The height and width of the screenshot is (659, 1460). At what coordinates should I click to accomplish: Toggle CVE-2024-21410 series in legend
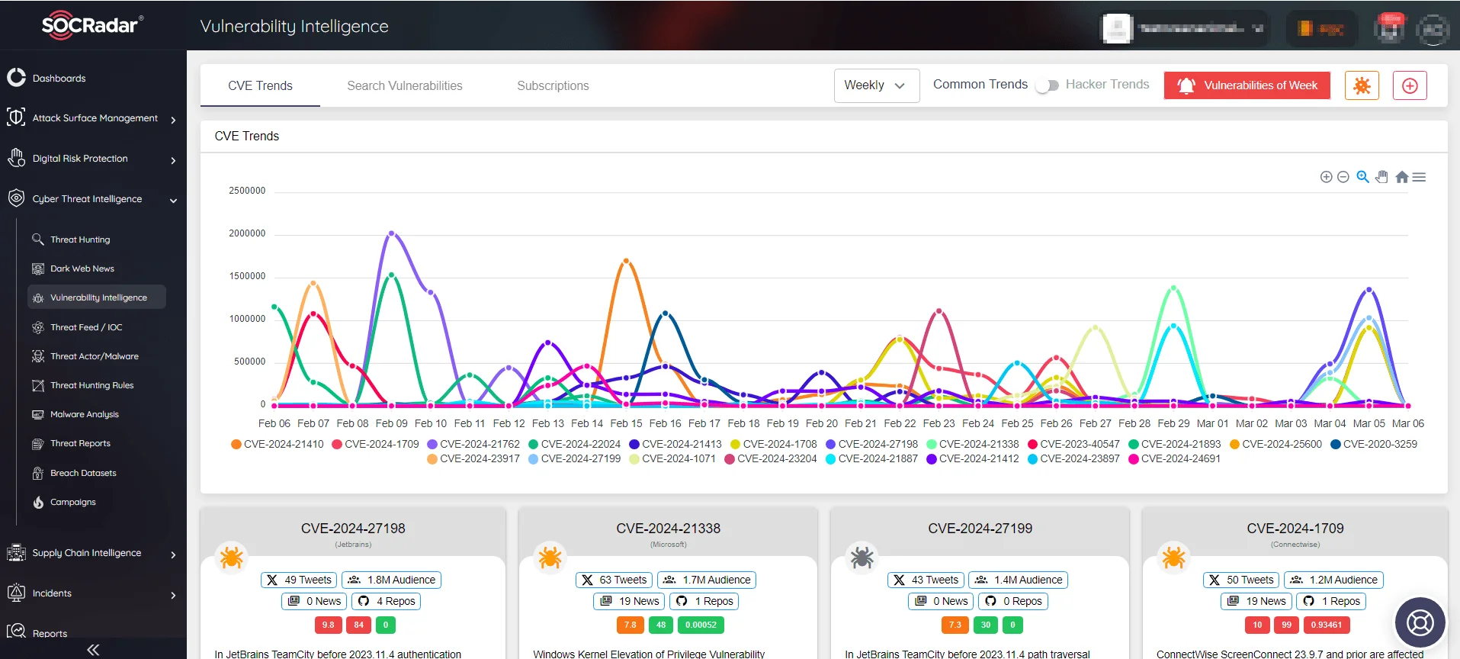278,444
